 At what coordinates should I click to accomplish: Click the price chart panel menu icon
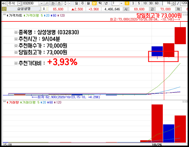[x=4, y=14]
